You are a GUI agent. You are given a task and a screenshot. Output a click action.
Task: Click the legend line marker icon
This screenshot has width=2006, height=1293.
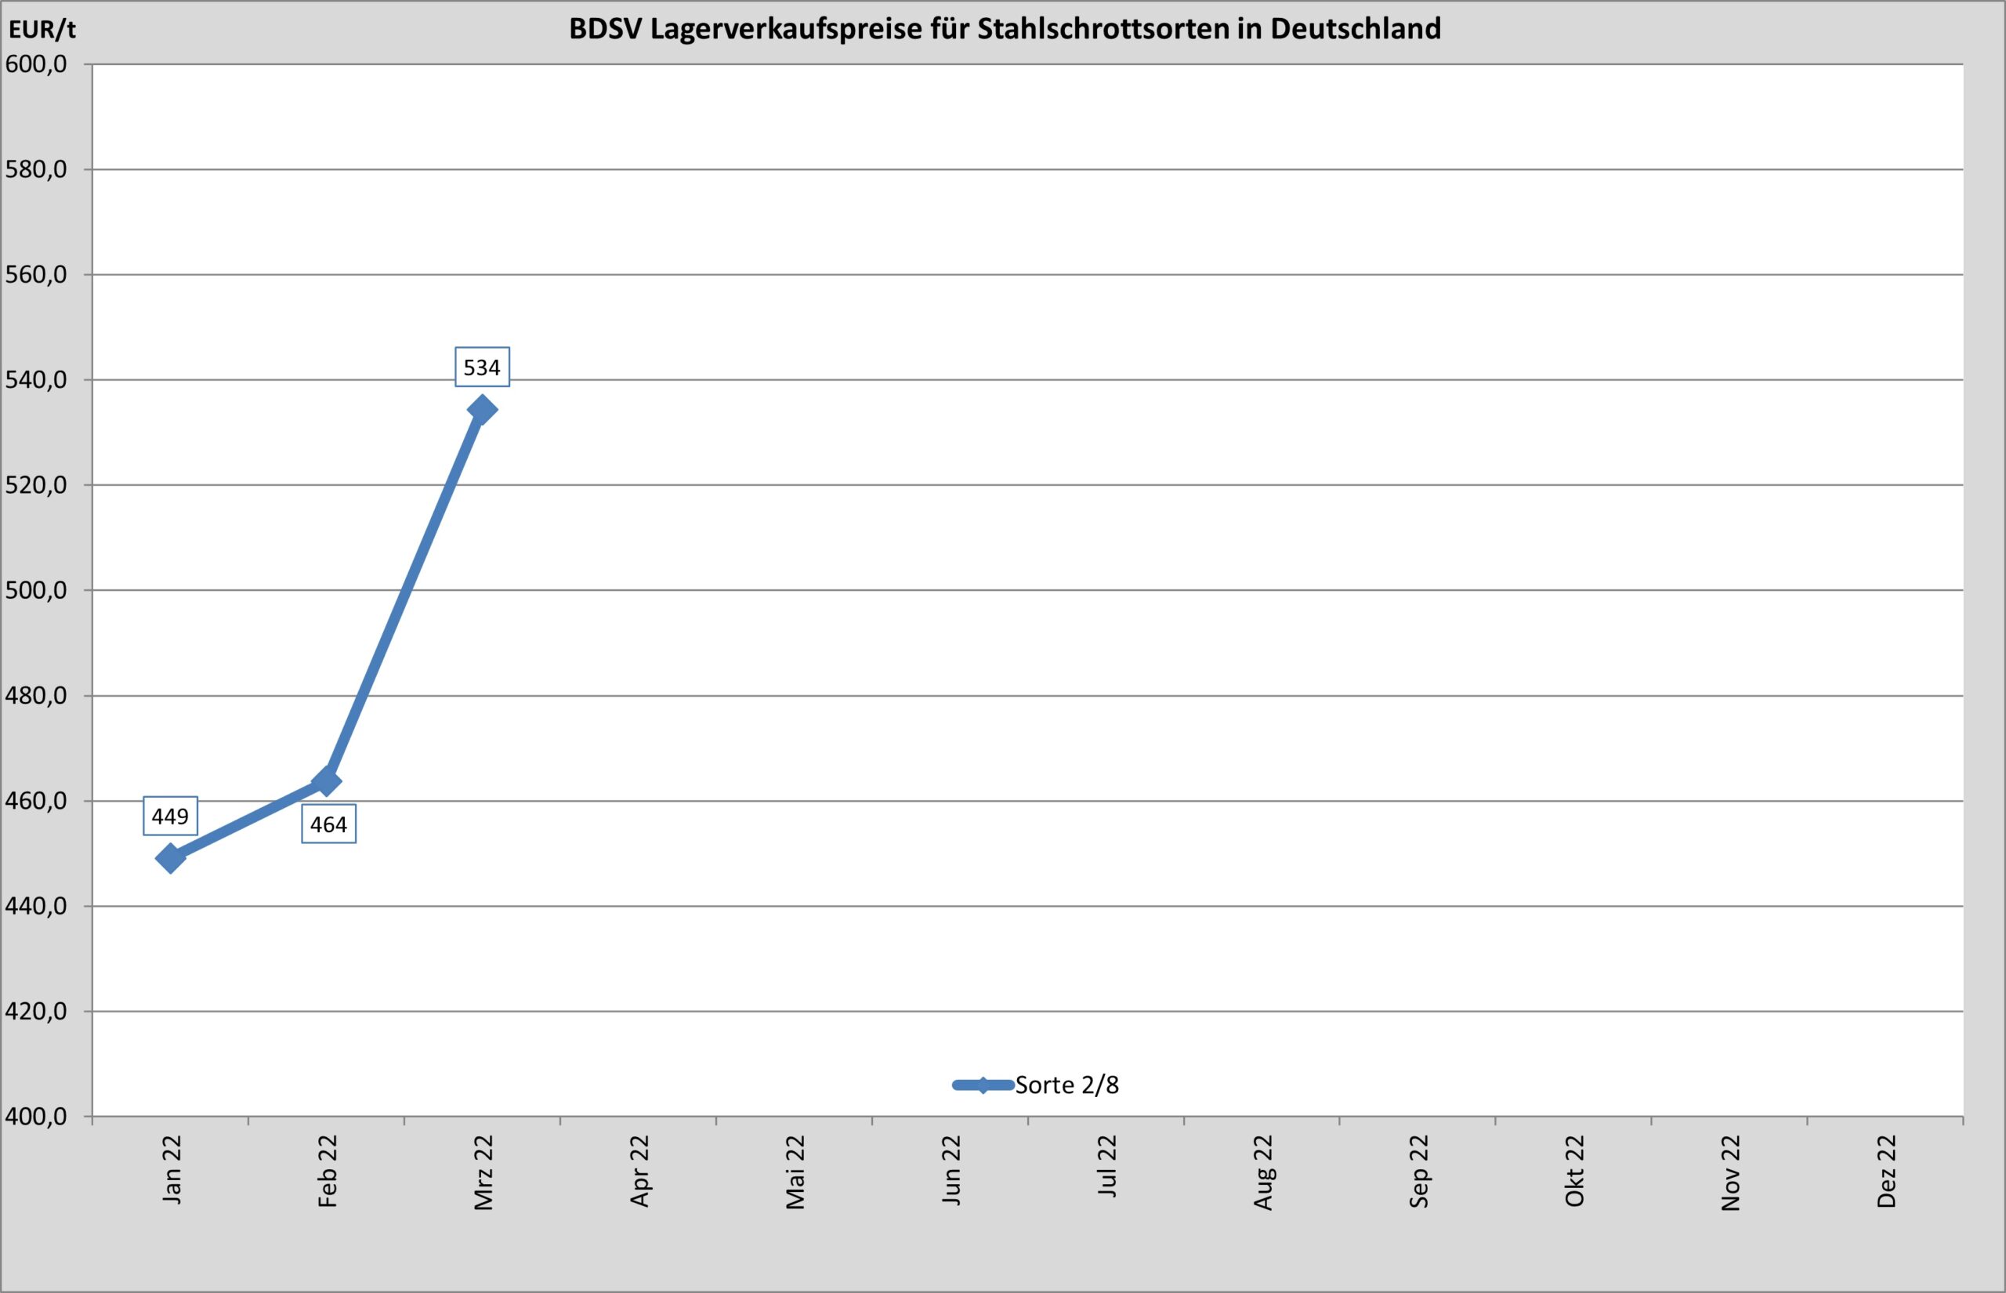coord(983,1085)
